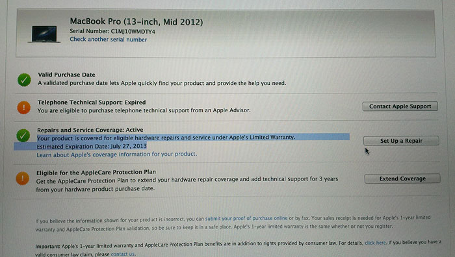Screen dimensions: 455x257
Task: Follow Learn about Apple's coverage information link
Action: [x=116, y=154]
